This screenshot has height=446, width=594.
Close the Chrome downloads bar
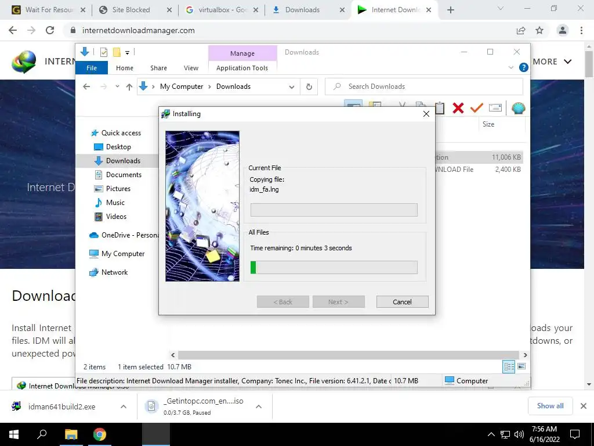pyautogui.click(x=584, y=406)
